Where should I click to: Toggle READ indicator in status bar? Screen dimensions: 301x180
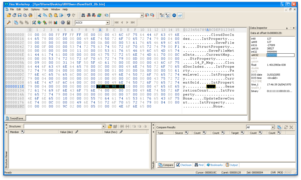point(288,173)
